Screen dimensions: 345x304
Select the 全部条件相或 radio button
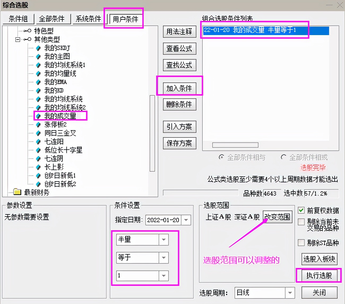tap(283, 157)
